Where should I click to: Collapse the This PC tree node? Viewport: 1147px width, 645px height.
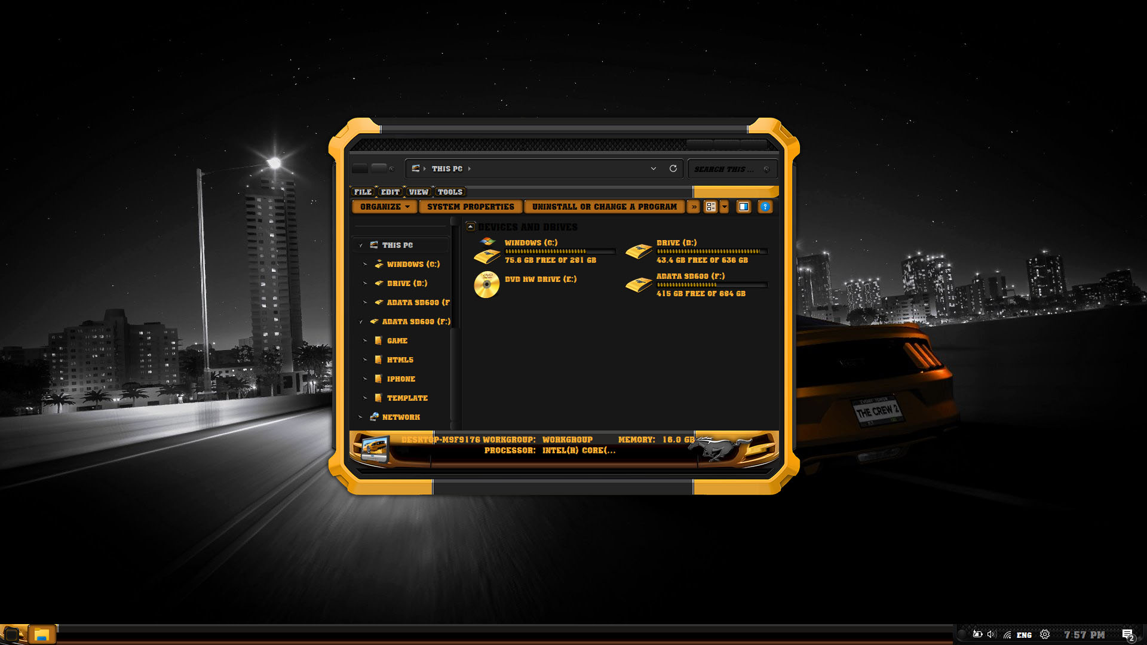click(x=361, y=245)
